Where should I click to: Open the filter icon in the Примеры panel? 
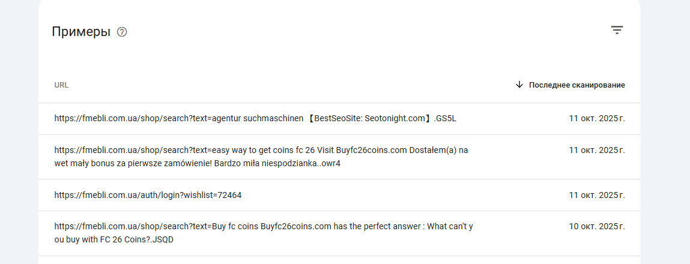click(617, 30)
